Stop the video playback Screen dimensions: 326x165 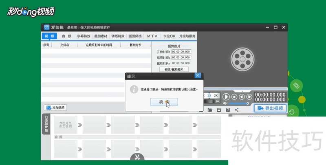pos(234,97)
